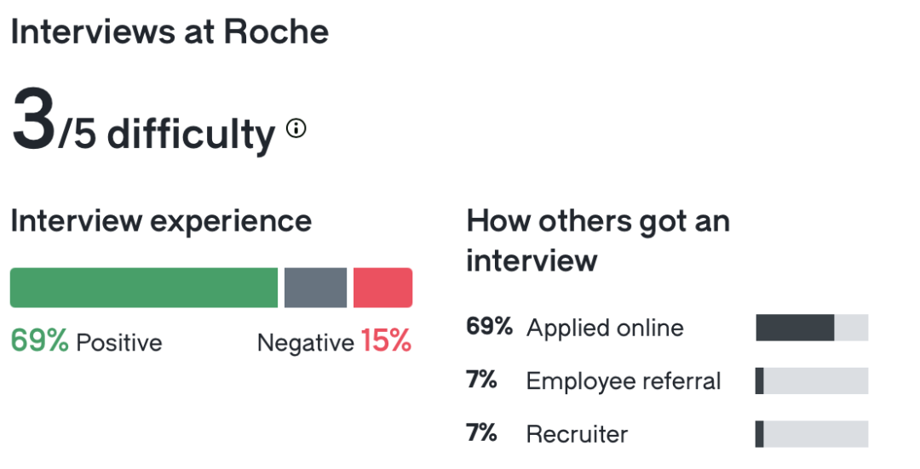Click the green '69%' positive percentage
Viewport: 920px width, 469px height.
click(39, 342)
